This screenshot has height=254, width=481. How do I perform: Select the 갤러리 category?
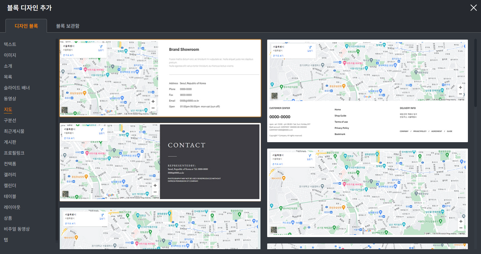[x=10, y=174]
